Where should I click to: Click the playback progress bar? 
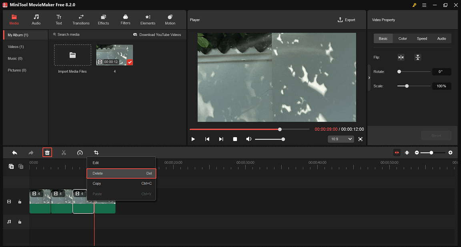click(x=249, y=129)
